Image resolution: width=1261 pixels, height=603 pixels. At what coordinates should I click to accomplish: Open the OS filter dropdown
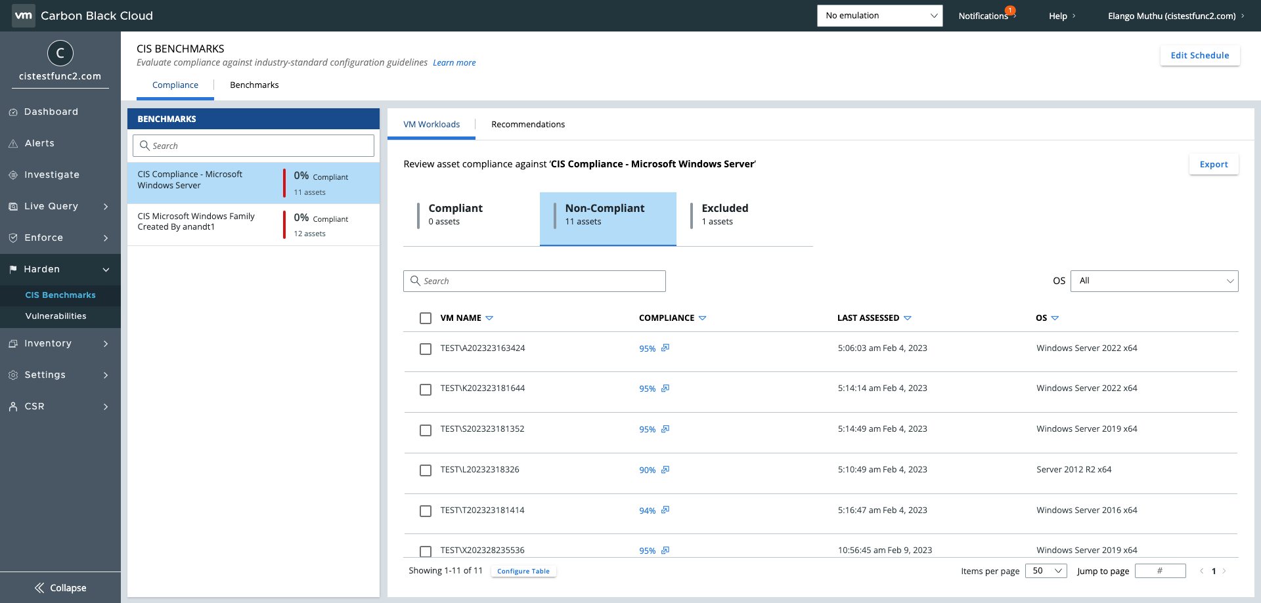tap(1154, 281)
